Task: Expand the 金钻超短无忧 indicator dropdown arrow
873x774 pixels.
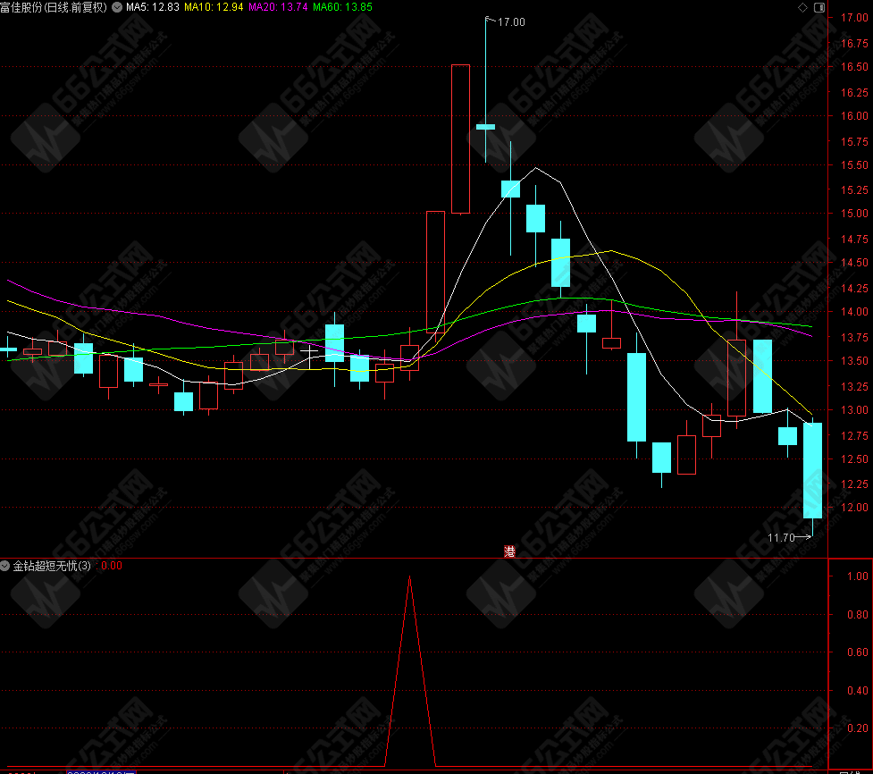Action: coord(5,566)
